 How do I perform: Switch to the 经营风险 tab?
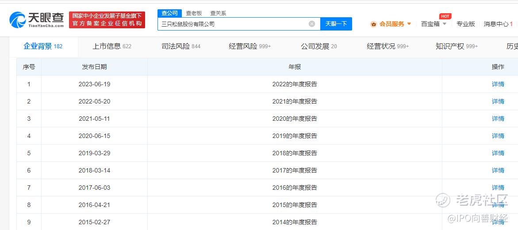coord(250,46)
